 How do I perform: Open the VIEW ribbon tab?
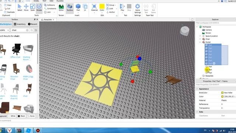(51, 1)
